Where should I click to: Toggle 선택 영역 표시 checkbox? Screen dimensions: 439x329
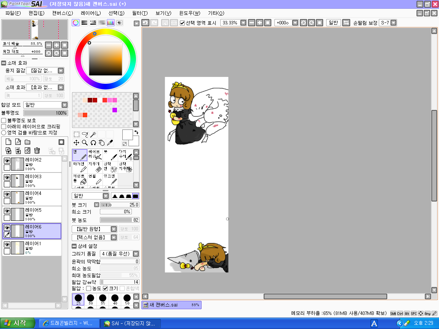(182, 23)
